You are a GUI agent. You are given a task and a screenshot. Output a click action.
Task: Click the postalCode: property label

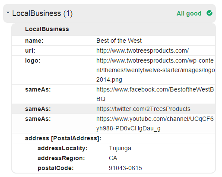pyautogui.click(x=56, y=168)
